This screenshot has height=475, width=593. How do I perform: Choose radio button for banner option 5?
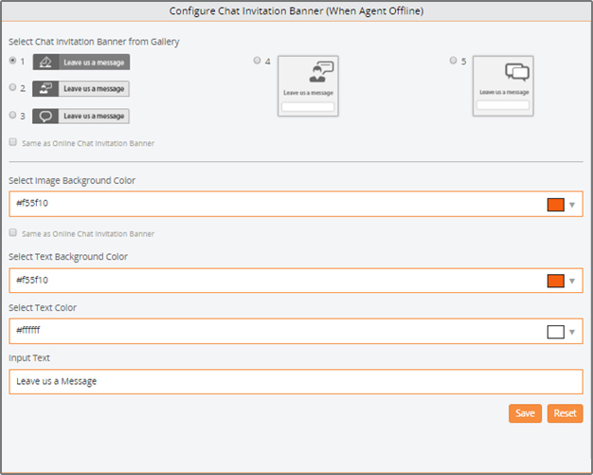(x=453, y=60)
